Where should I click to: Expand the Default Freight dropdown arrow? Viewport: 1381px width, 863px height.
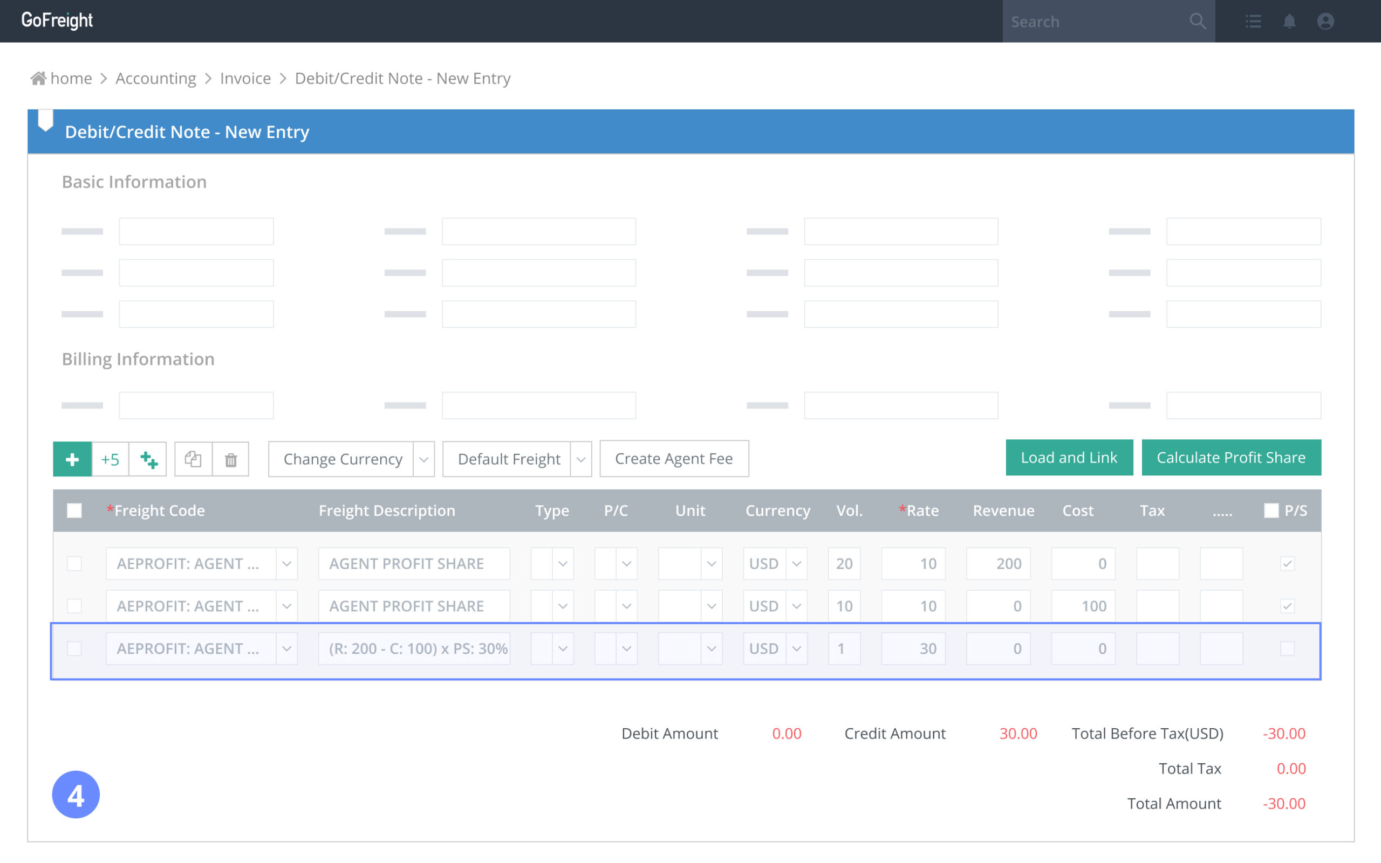coord(580,459)
